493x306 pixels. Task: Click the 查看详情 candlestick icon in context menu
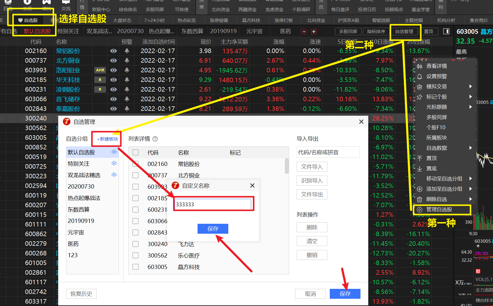click(x=420, y=66)
